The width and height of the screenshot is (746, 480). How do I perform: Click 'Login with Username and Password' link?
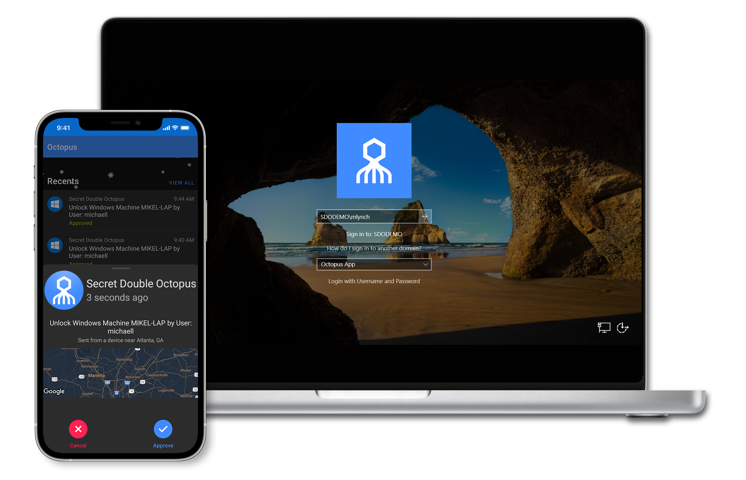[x=374, y=281]
